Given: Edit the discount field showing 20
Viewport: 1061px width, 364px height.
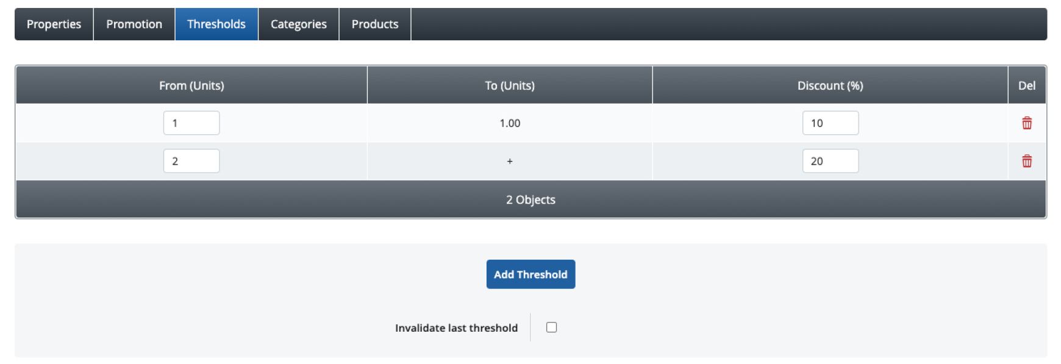Looking at the screenshot, I should pos(830,161).
